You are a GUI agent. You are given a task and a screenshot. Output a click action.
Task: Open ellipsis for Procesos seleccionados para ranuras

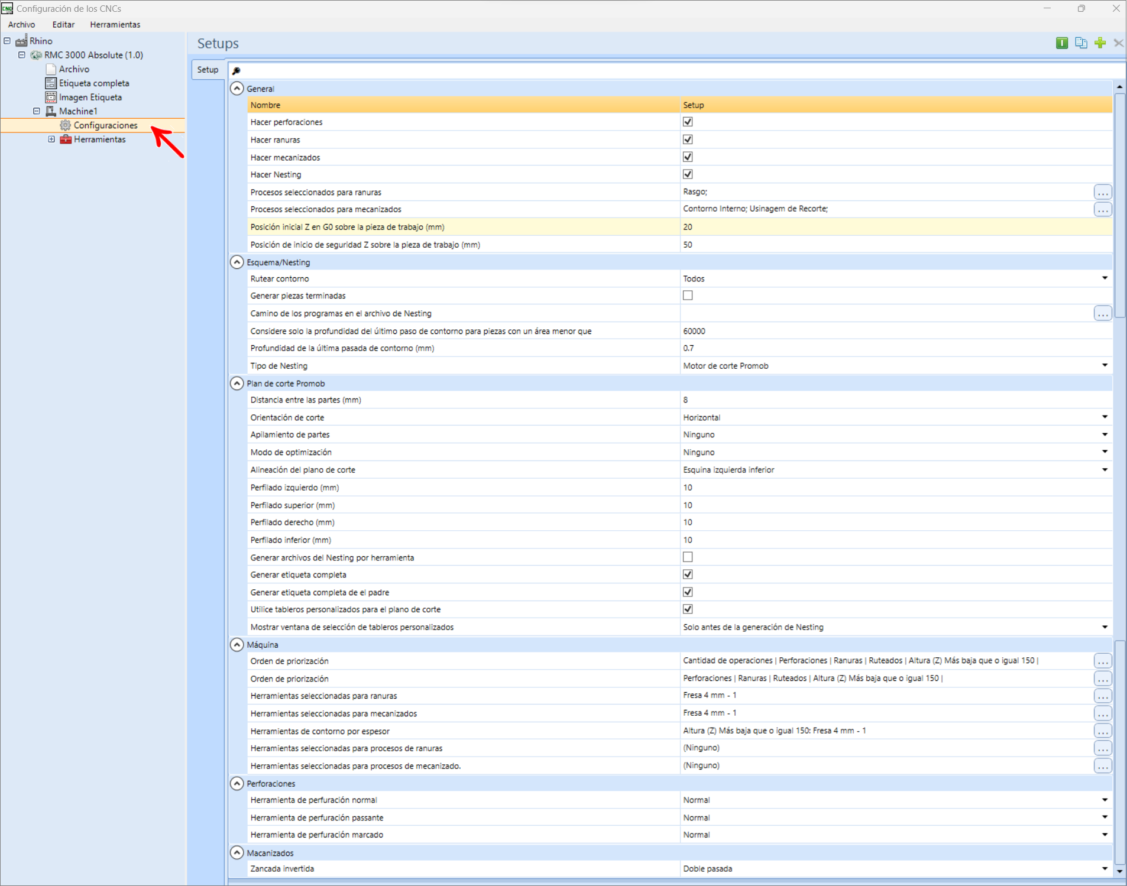[1103, 192]
